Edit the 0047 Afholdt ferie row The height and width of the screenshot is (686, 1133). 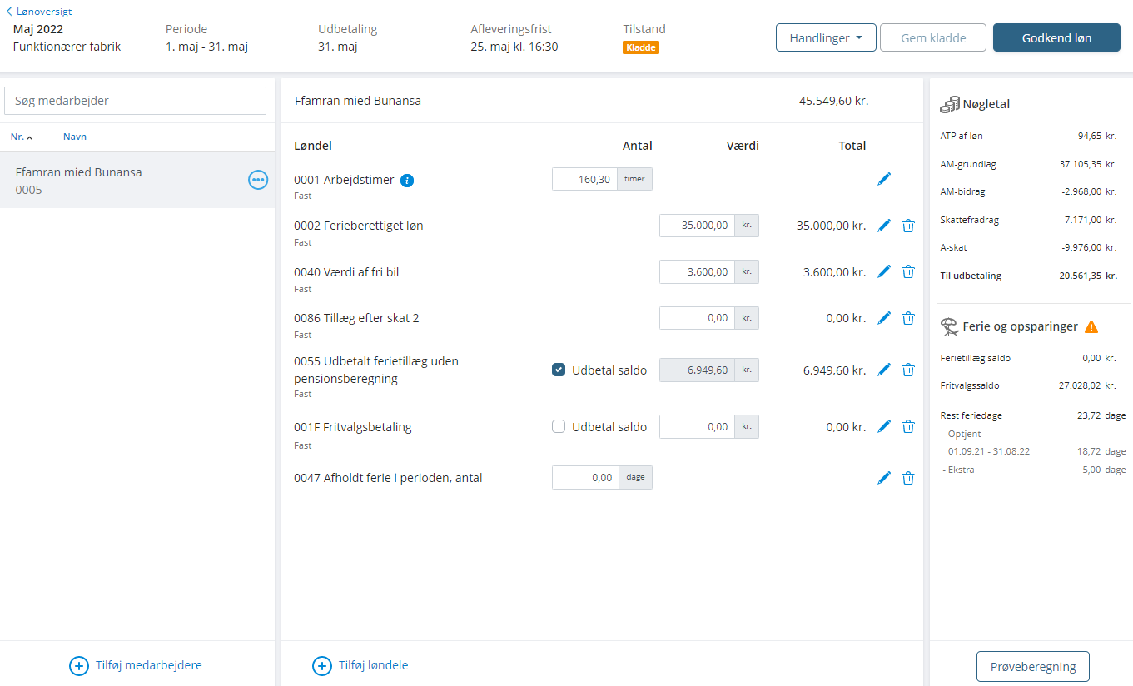884,478
